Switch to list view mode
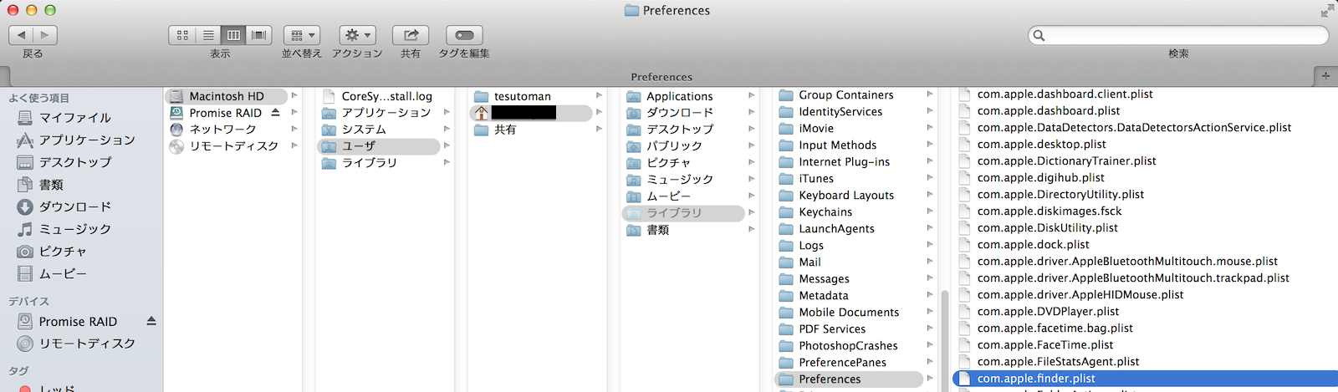 tap(208, 35)
